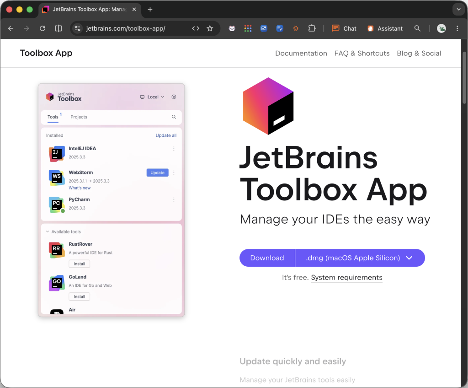Expand the tab search chevron at top right
This screenshot has width=468, height=388.
pyautogui.click(x=458, y=10)
